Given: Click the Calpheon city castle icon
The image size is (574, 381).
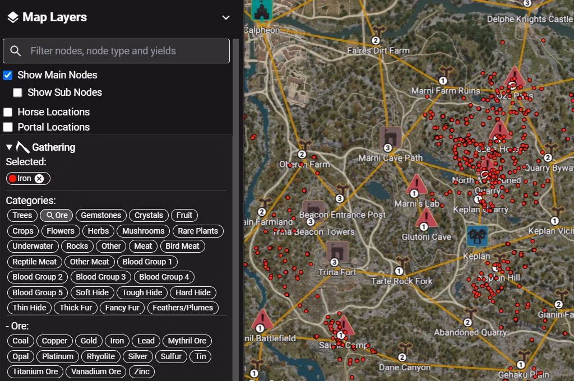Looking at the screenshot, I should (262, 10).
